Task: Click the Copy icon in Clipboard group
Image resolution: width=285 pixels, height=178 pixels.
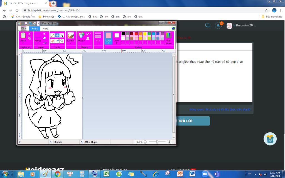Action: (x=29, y=38)
